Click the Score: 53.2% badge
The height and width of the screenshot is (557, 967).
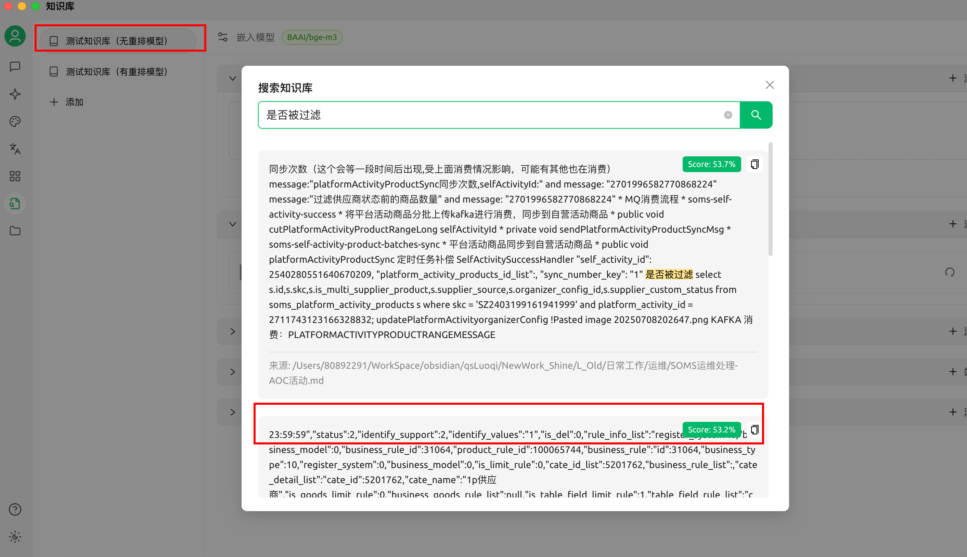pyautogui.click(x=711, y=430)
